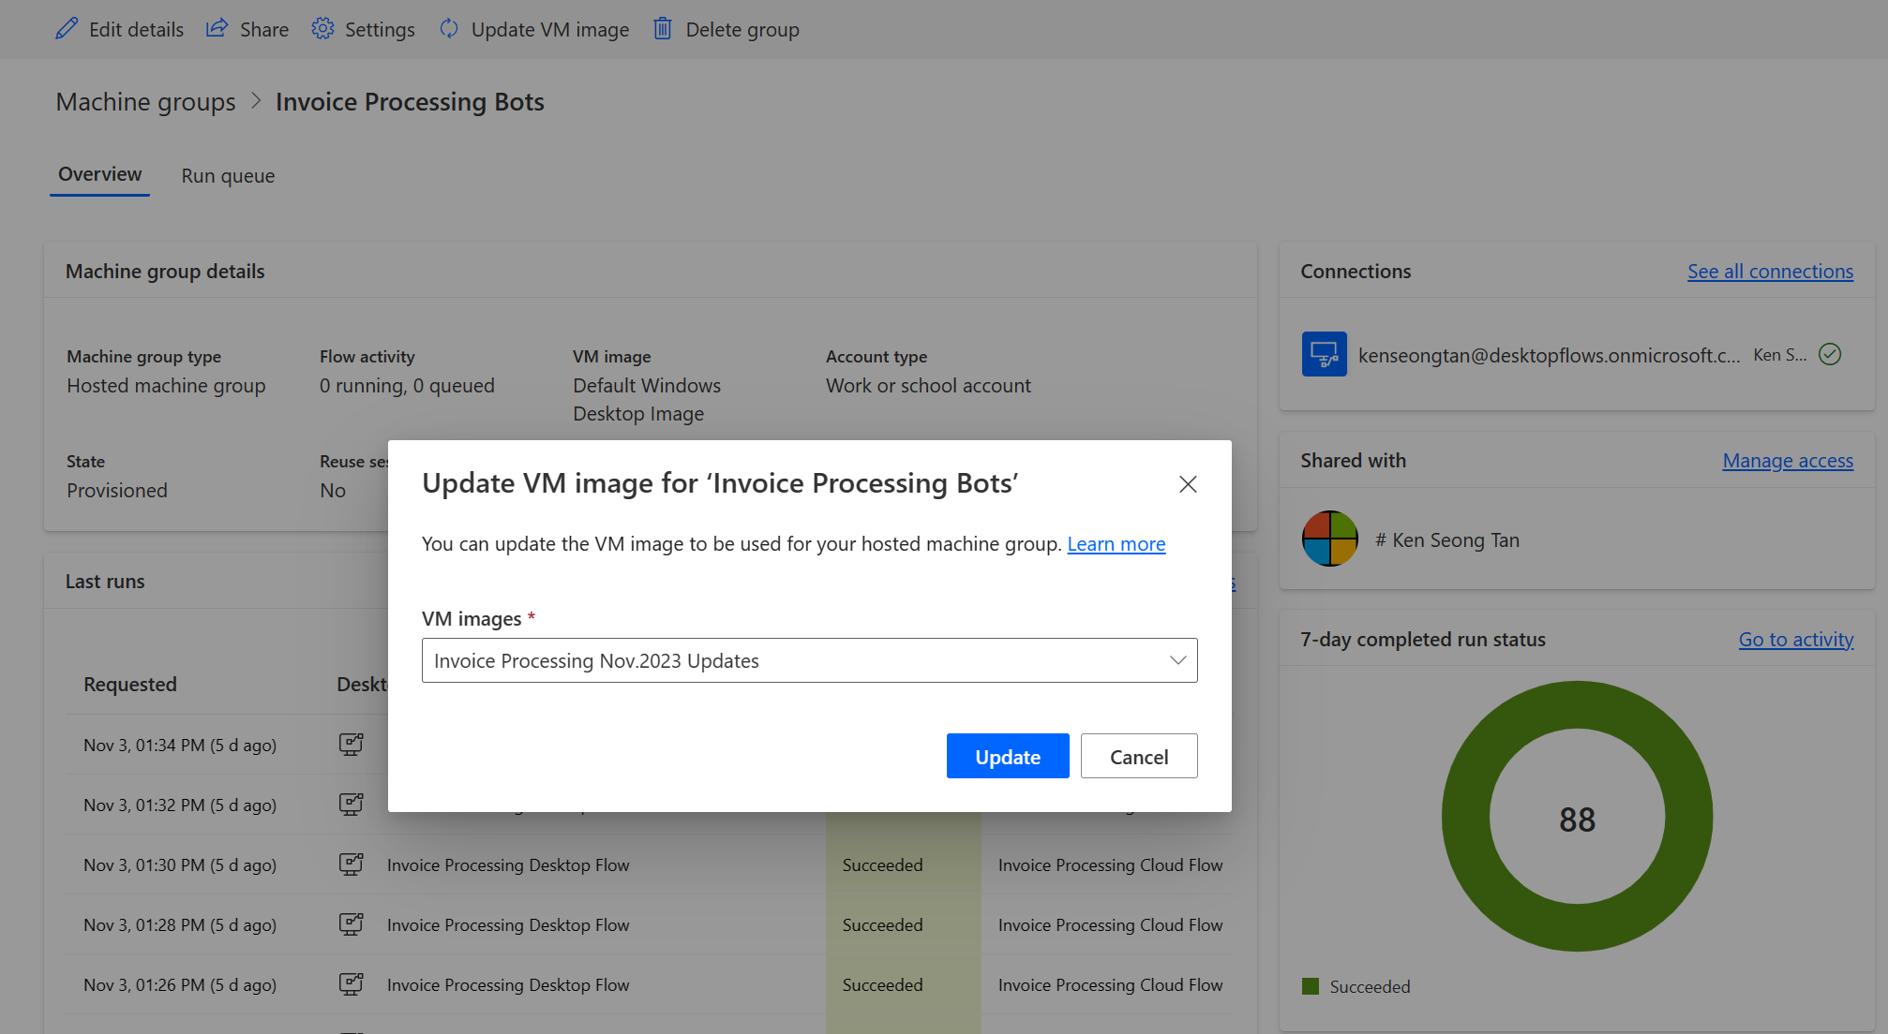1888x1034 pixels.
Task: Select Invoice Processing Nov.2023 Updates image
Action: point(809,658)
